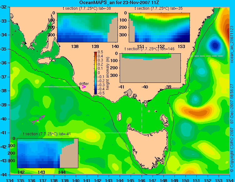Click the "147" longitude axis label

tap(153, 180)
